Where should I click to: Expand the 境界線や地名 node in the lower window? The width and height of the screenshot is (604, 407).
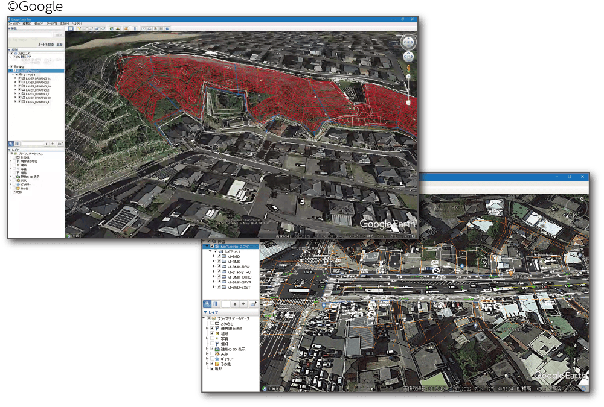coord(207,329)
